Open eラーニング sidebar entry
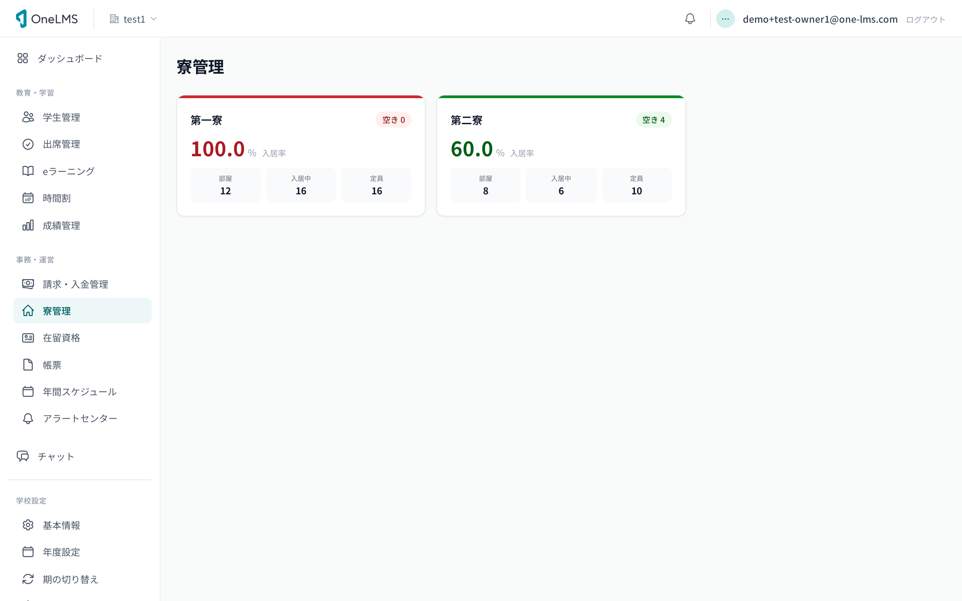Image resolution: width=962 pixels, height=601 pixels. (x=82, y=171)
